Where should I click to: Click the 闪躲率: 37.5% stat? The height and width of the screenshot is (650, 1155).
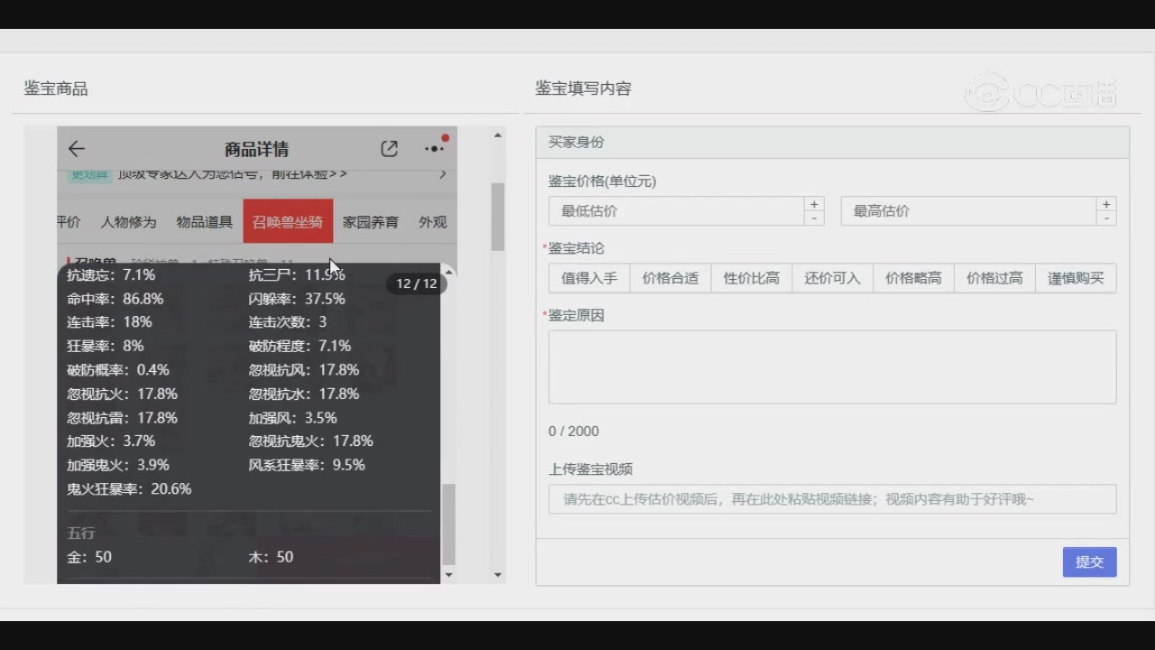pos(297,299)
